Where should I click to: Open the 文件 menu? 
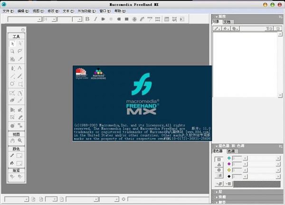[x=8, y=11]
